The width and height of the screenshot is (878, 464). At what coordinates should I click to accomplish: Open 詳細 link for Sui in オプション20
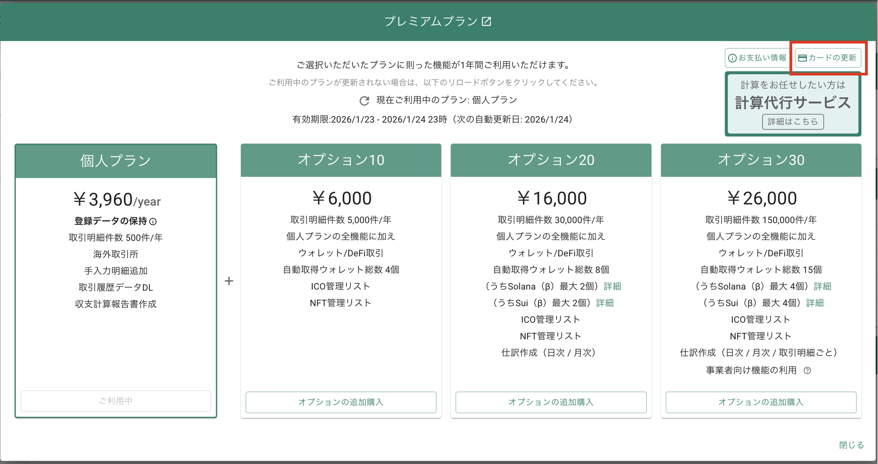604,303
